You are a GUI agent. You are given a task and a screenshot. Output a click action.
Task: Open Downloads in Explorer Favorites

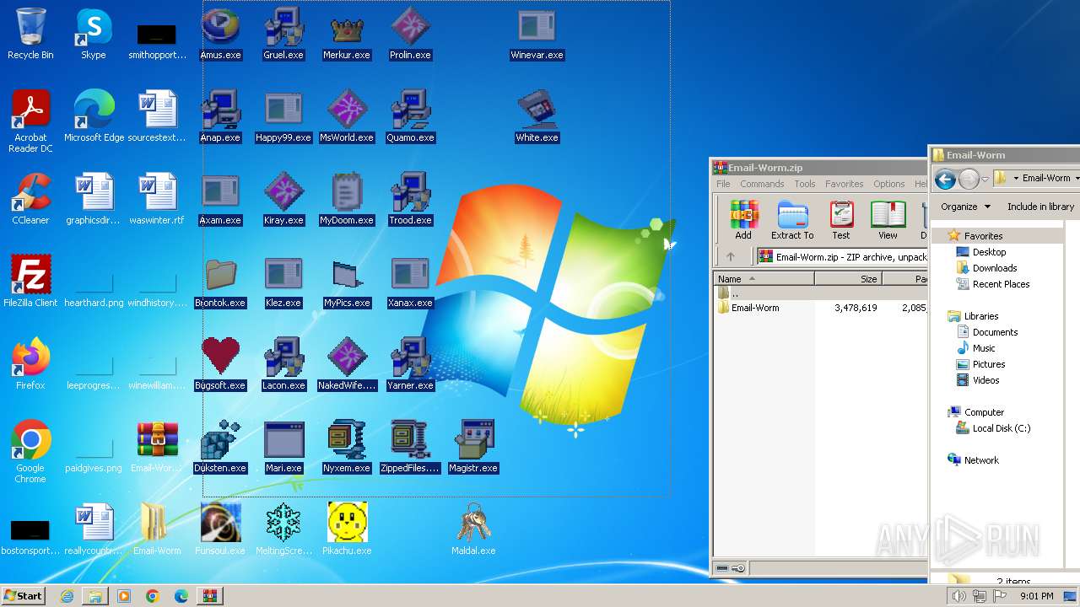click(x=994, y=268)
